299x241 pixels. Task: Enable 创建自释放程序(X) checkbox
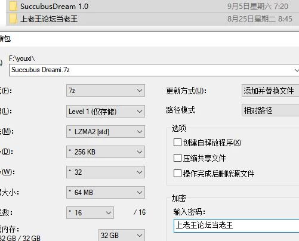coord(177,143)
